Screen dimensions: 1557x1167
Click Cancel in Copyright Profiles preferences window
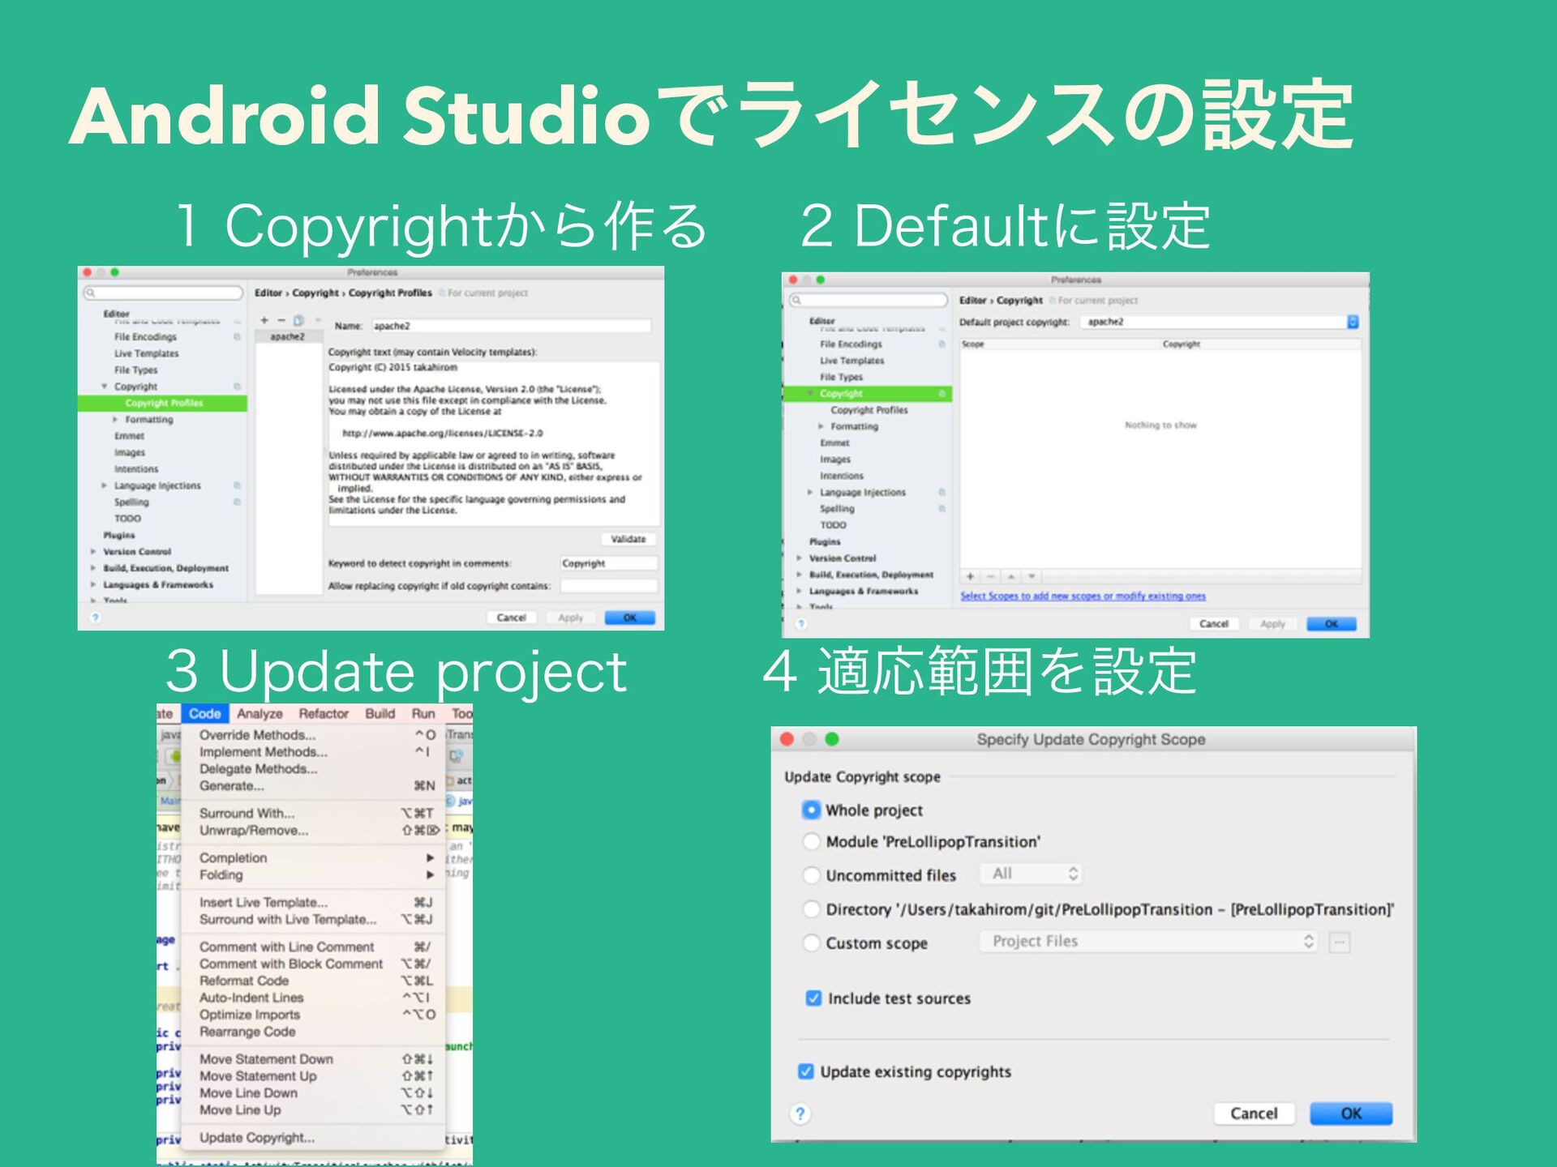511,618
